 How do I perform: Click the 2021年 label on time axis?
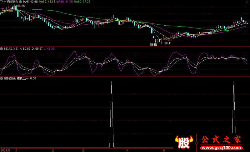point(5,150)
